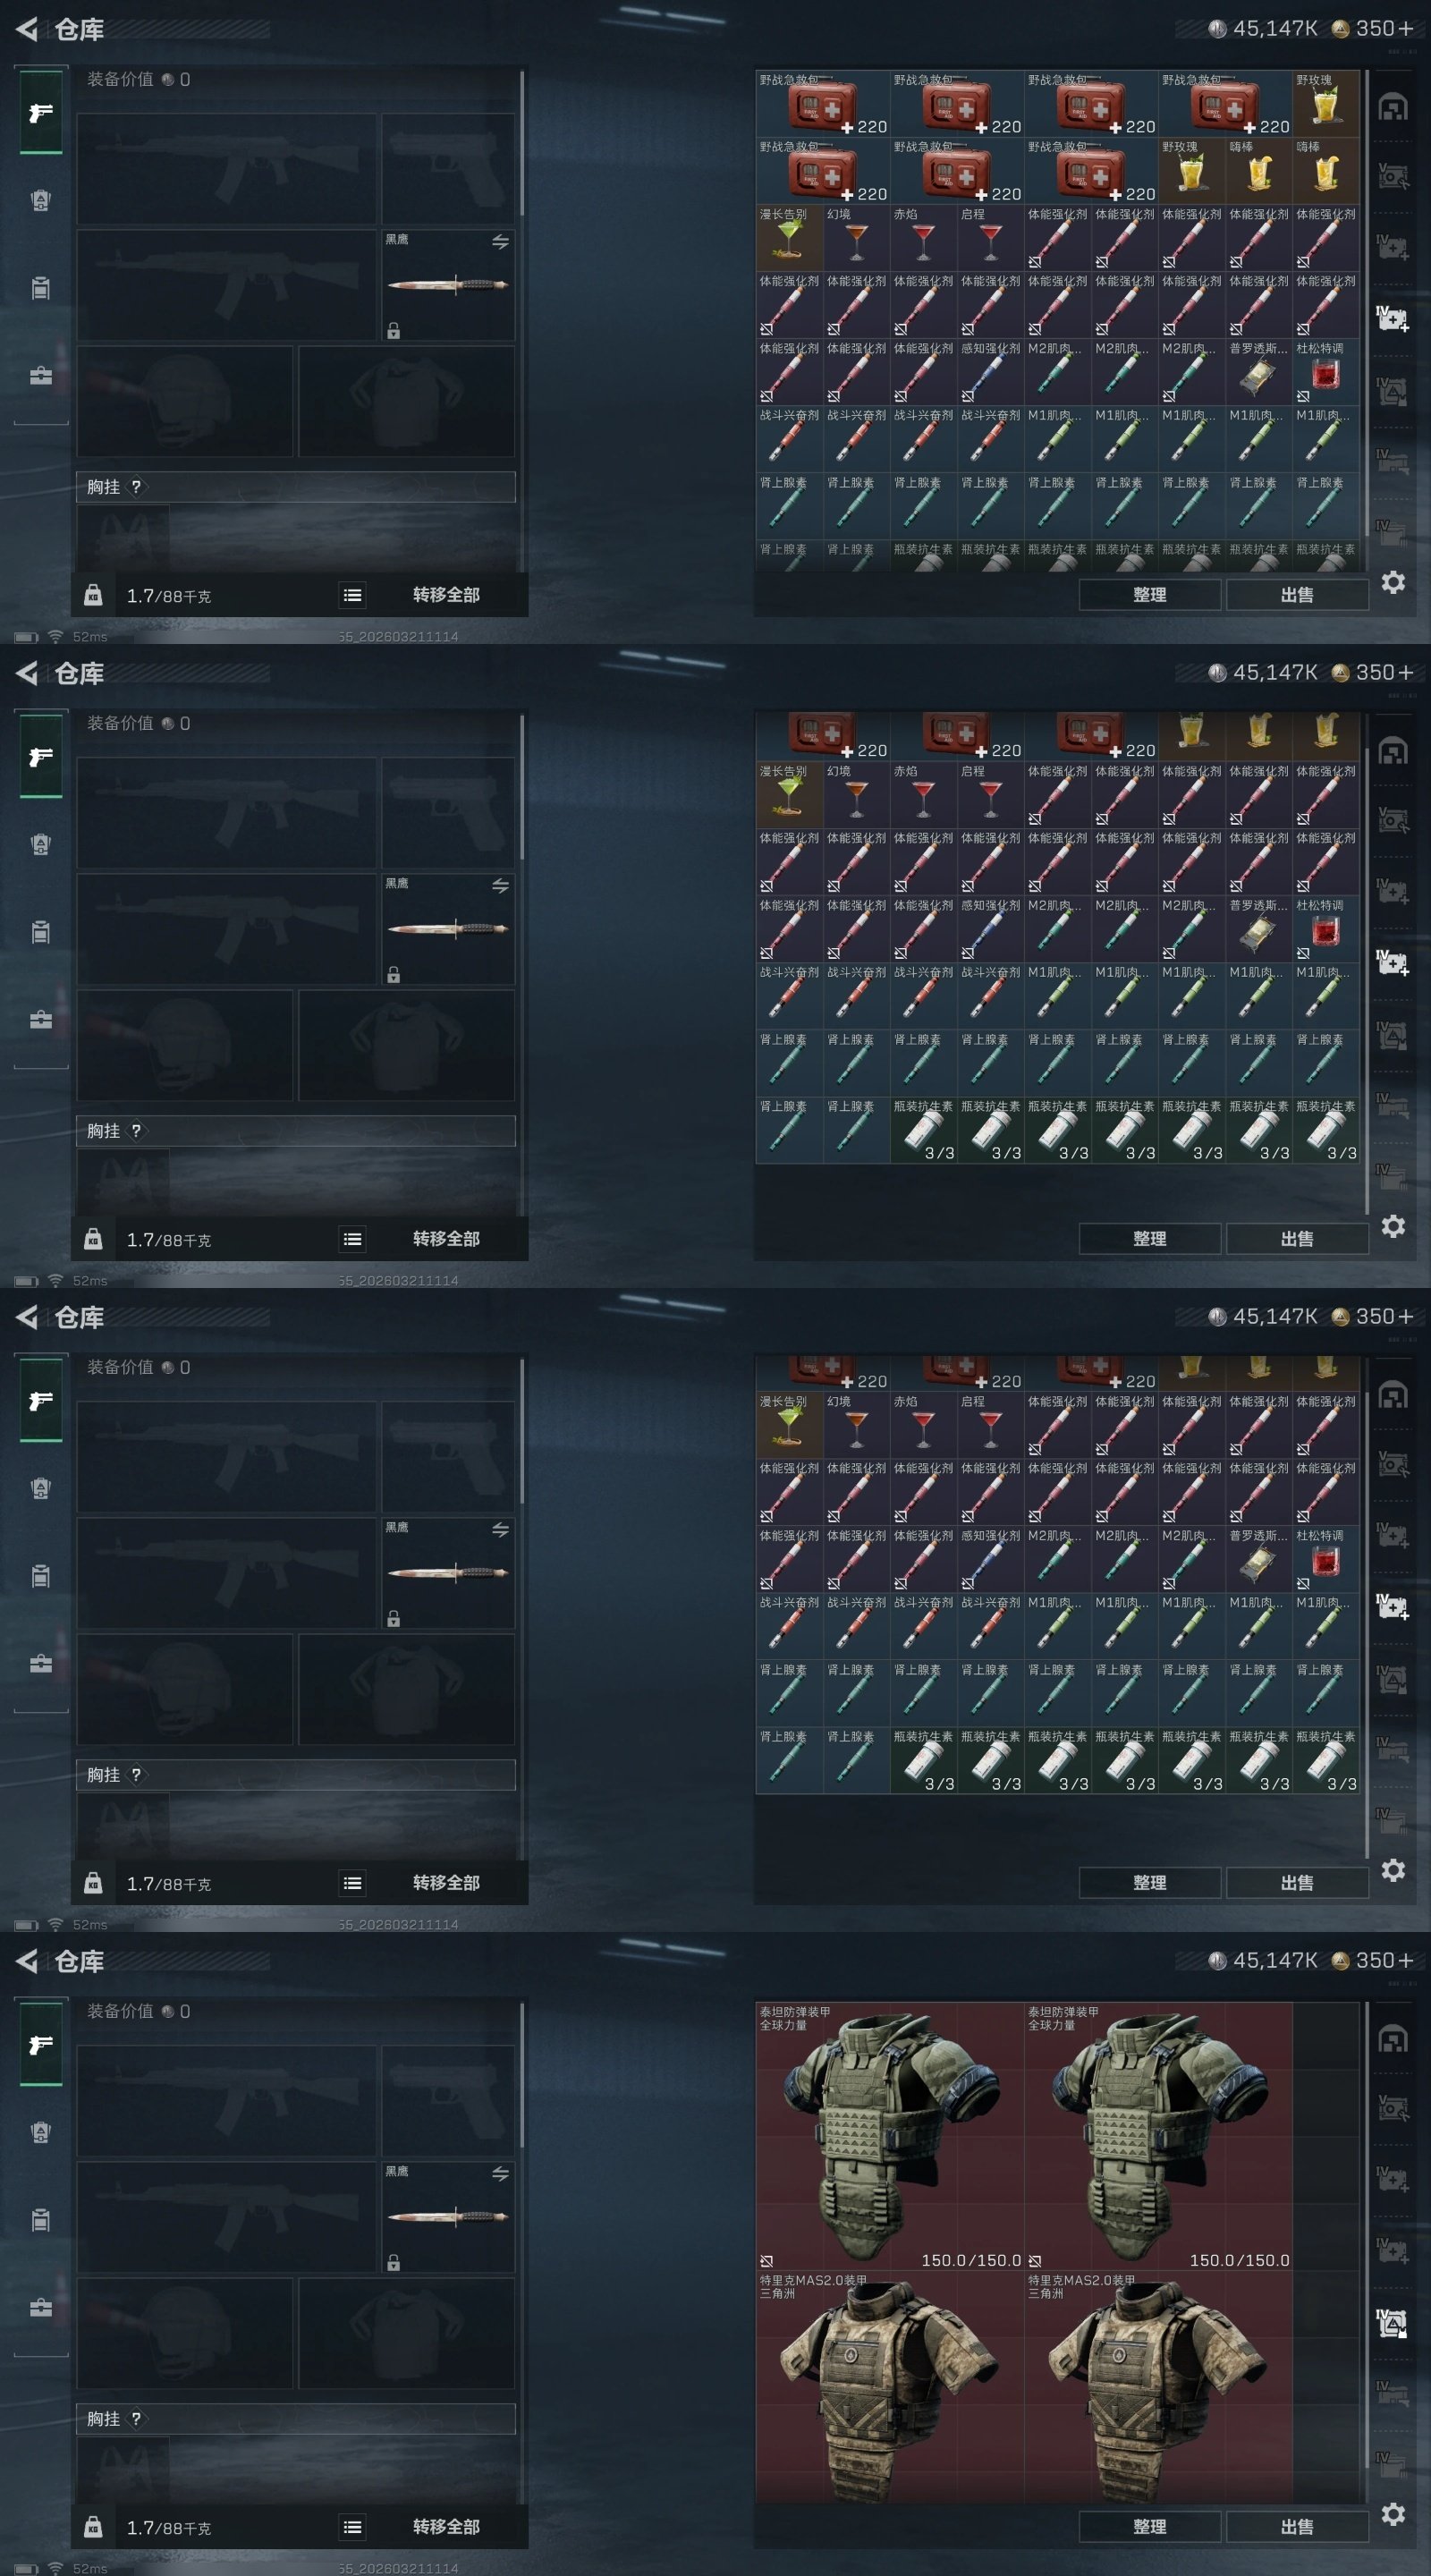Image resolution: width=1431 pixels, height=2576 pixels.
Task: Toggle swap arrows on 黑鹰 slot, topmost view
Action: click(x=500, y=242)
